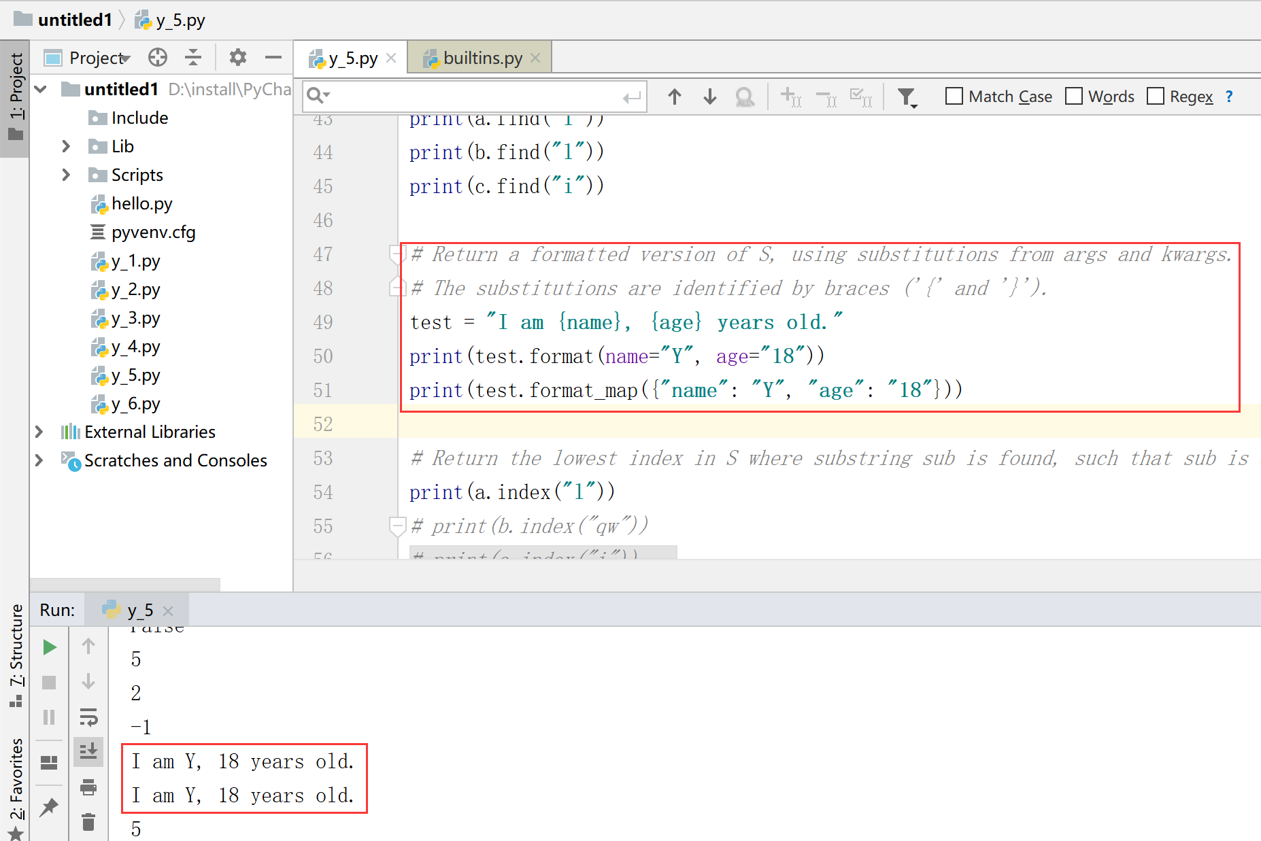
Task: Toggle soft-wrap in Run console
Action: tap(88, 717)
